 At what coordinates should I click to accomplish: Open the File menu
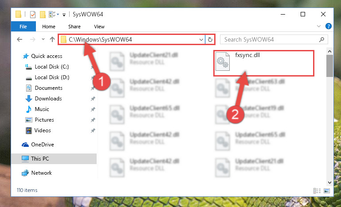(23, 27)
